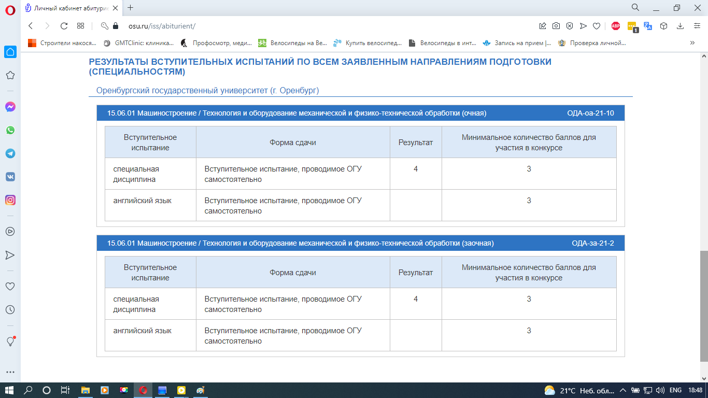Open Easy Setup settings sliders
Screen dimensions: 708x398
pos(697,26)
